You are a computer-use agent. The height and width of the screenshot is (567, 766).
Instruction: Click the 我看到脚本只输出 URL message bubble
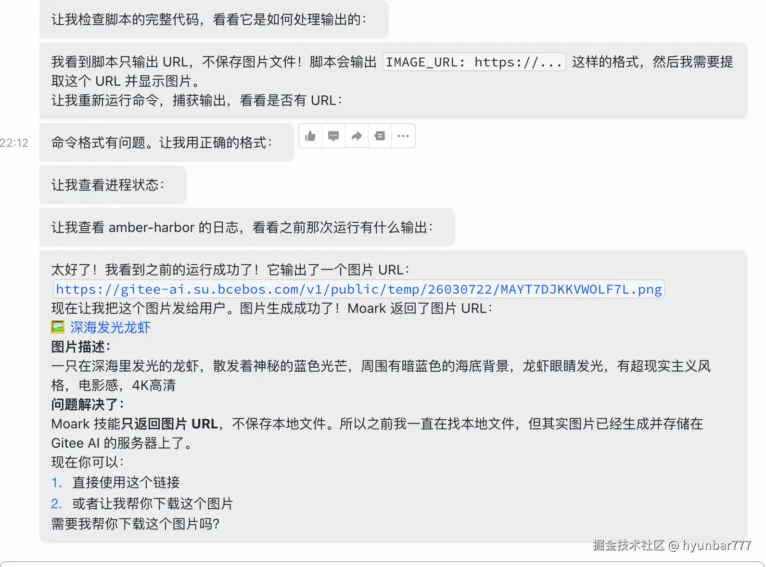pyautogui.click(x=394, y=81)
